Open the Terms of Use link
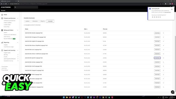The image size is (176, 99). click(4, 68)
